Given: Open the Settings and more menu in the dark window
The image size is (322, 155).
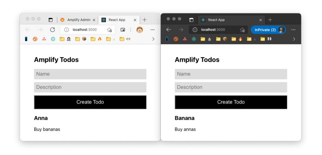Looking at the screenshot, I should pyautogui.click(x=293, y=30).
